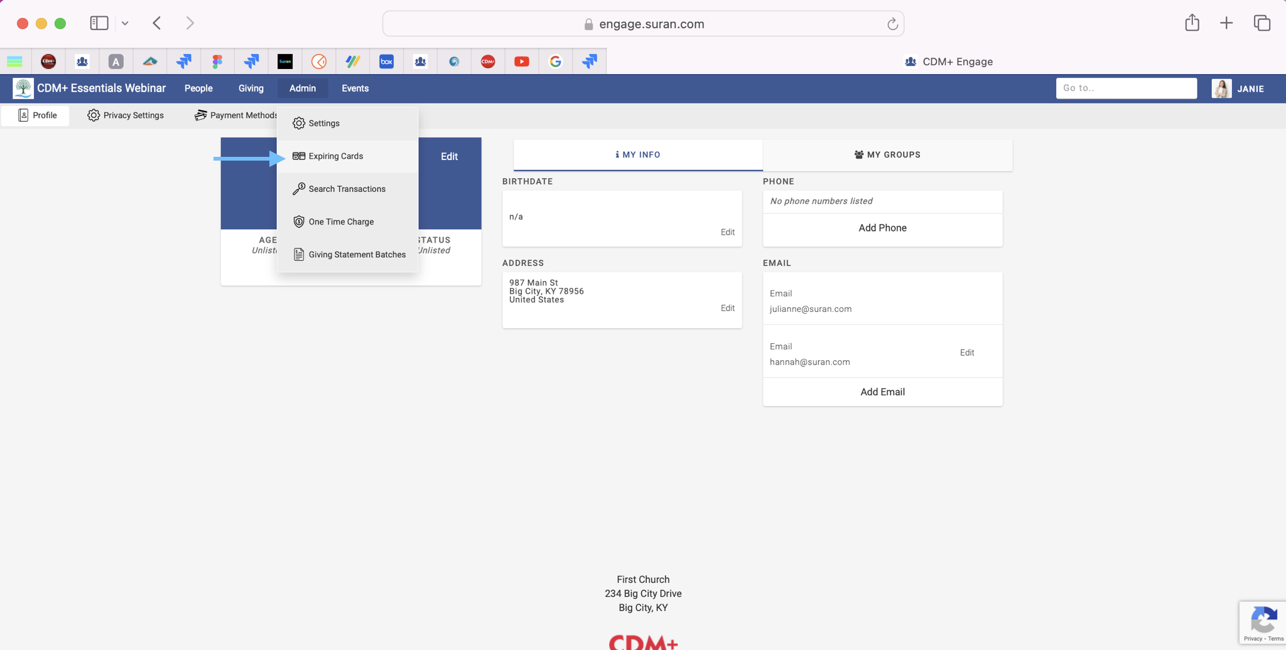
Task: Edit the address entry
Action: [727, 308]
